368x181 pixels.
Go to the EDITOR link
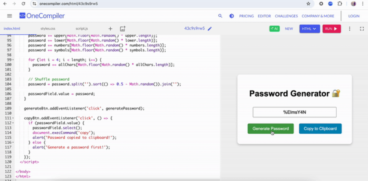click(264, 16)
